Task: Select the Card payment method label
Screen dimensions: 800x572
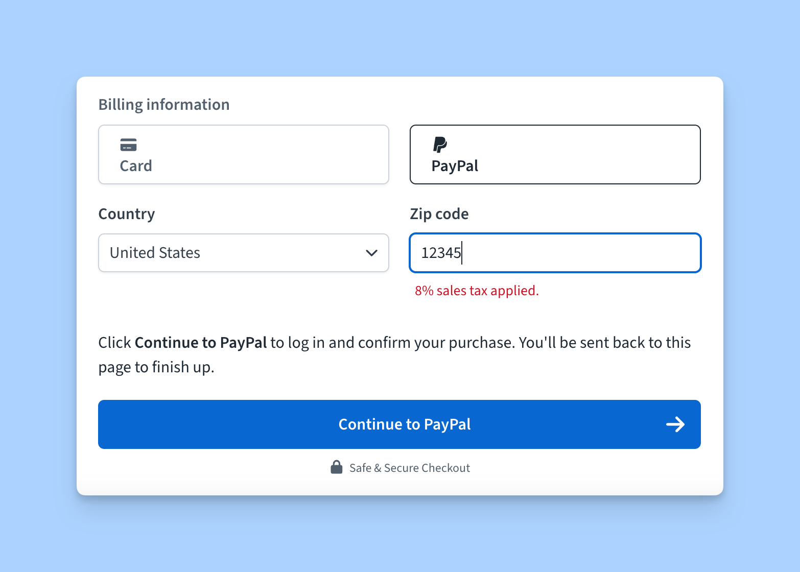Action: click(136, 166)
